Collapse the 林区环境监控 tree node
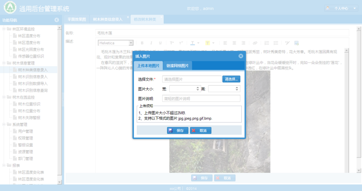362x191 pixels. pos(4,29)
